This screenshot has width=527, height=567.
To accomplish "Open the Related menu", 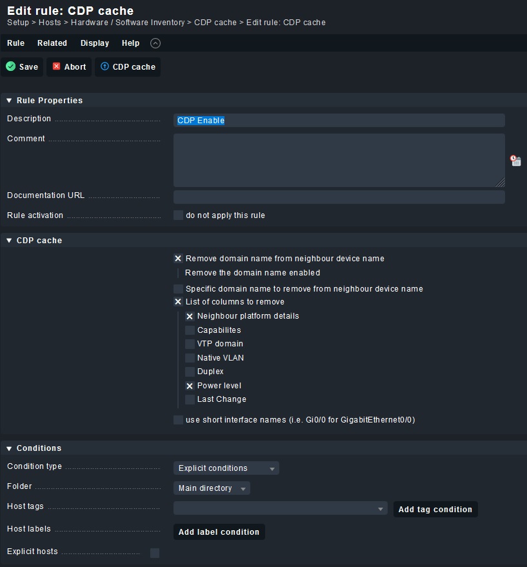I will pyautogui.click(x=52, y=43).
